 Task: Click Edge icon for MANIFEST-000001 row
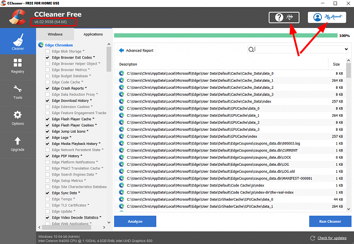(x=121, y=178)
